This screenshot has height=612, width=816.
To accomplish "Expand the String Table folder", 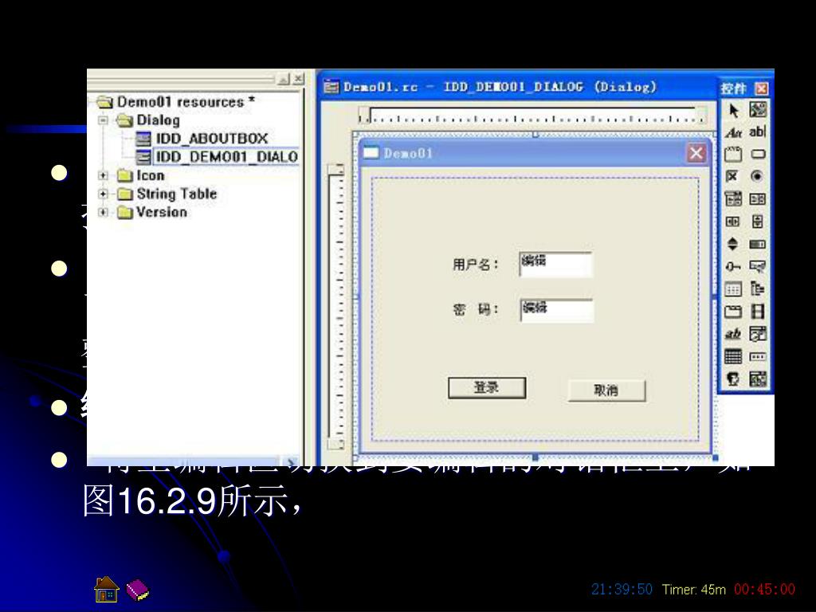I will 103,194.
